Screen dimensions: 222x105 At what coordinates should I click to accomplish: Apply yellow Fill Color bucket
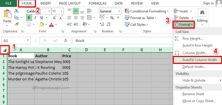tap(41, 24)
